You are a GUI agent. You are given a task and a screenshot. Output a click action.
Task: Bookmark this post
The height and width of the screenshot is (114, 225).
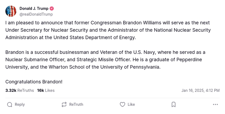(174, 104)
